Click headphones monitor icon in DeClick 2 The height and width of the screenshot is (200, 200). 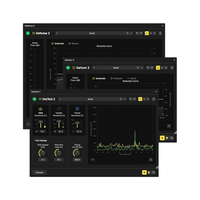pos(151,160)
